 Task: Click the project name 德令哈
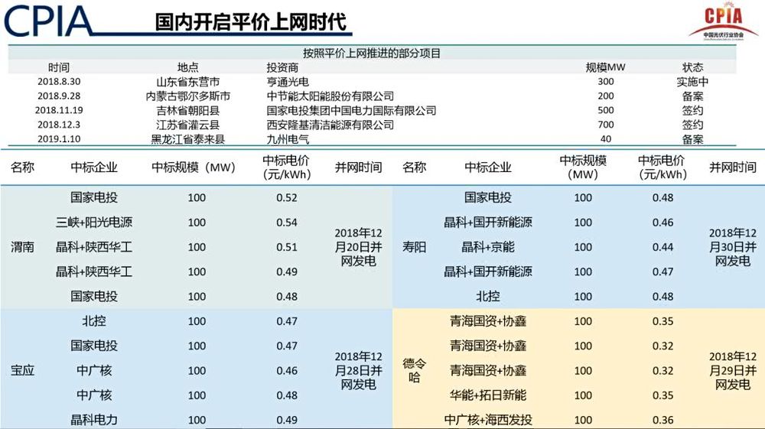click(x=414, y=370)
